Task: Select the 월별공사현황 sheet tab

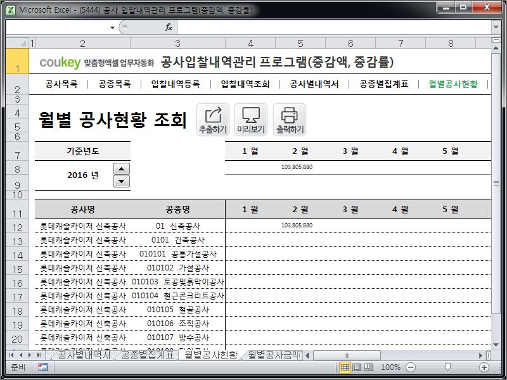Action: tap(211, 355)
